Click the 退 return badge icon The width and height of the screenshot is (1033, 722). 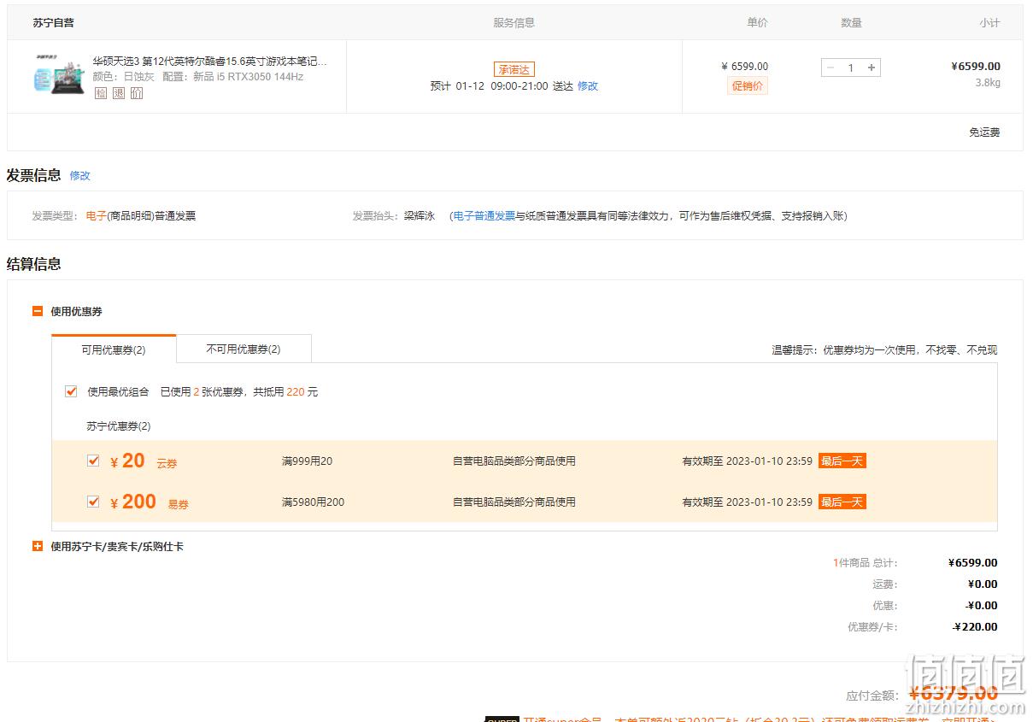point(119,93)
